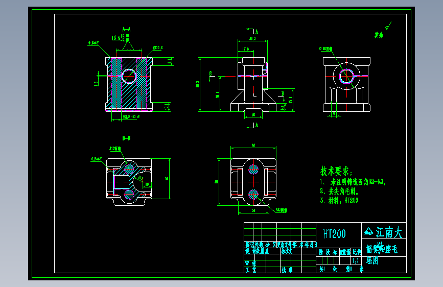Click the "坯图" text in title block

[x=372, y=260]
